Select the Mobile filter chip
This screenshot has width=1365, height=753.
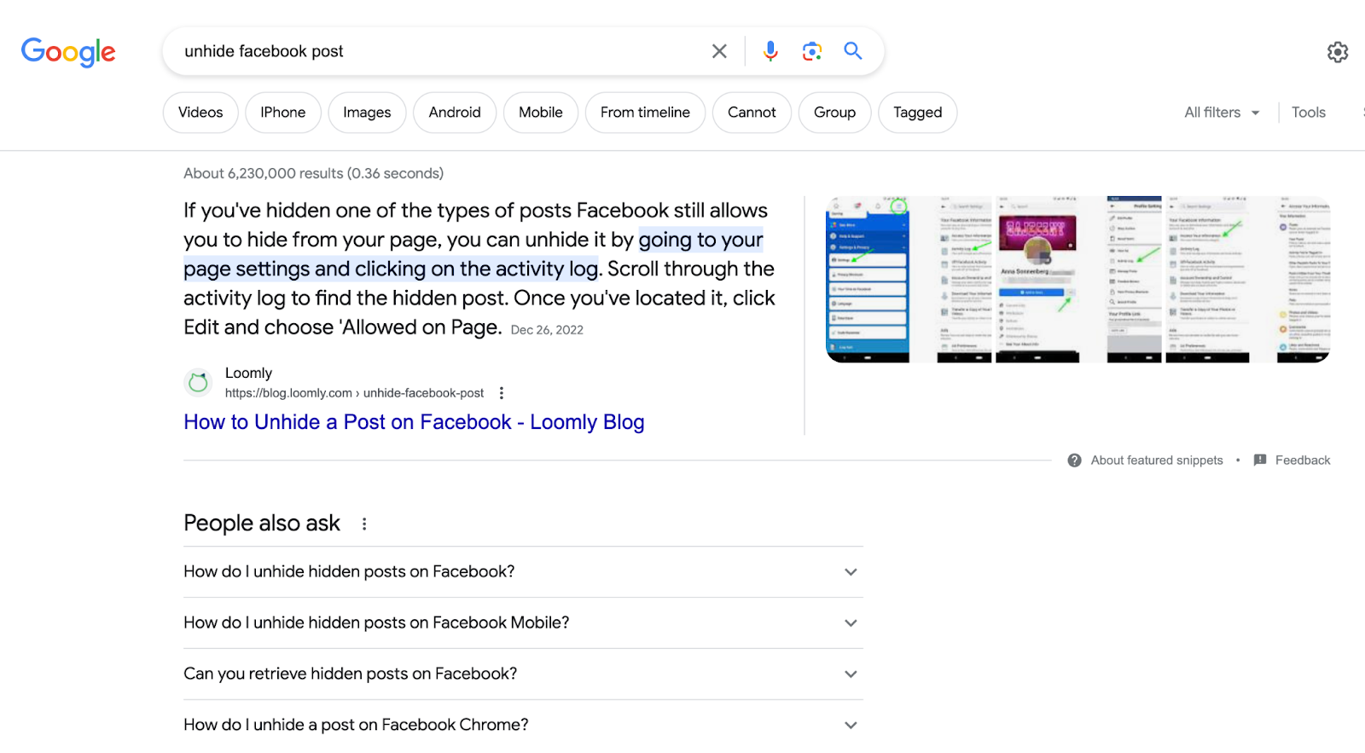(x=541, y=113)
